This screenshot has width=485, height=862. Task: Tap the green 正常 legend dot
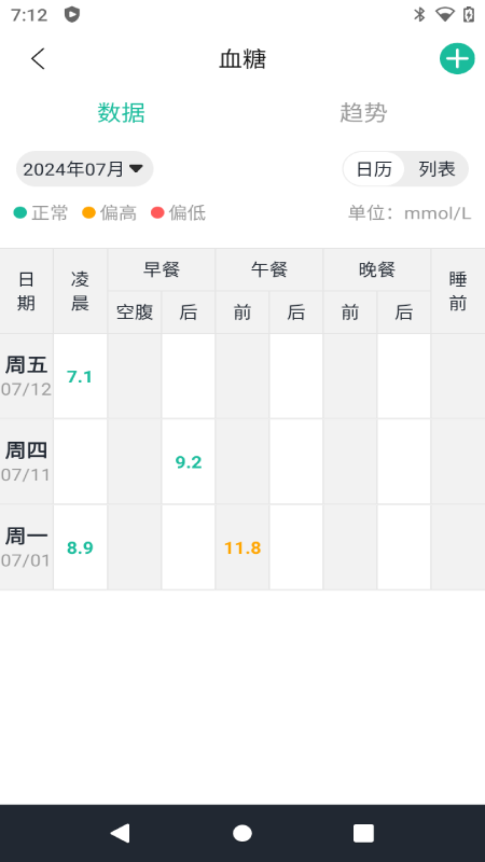click(x=20, y=213)
